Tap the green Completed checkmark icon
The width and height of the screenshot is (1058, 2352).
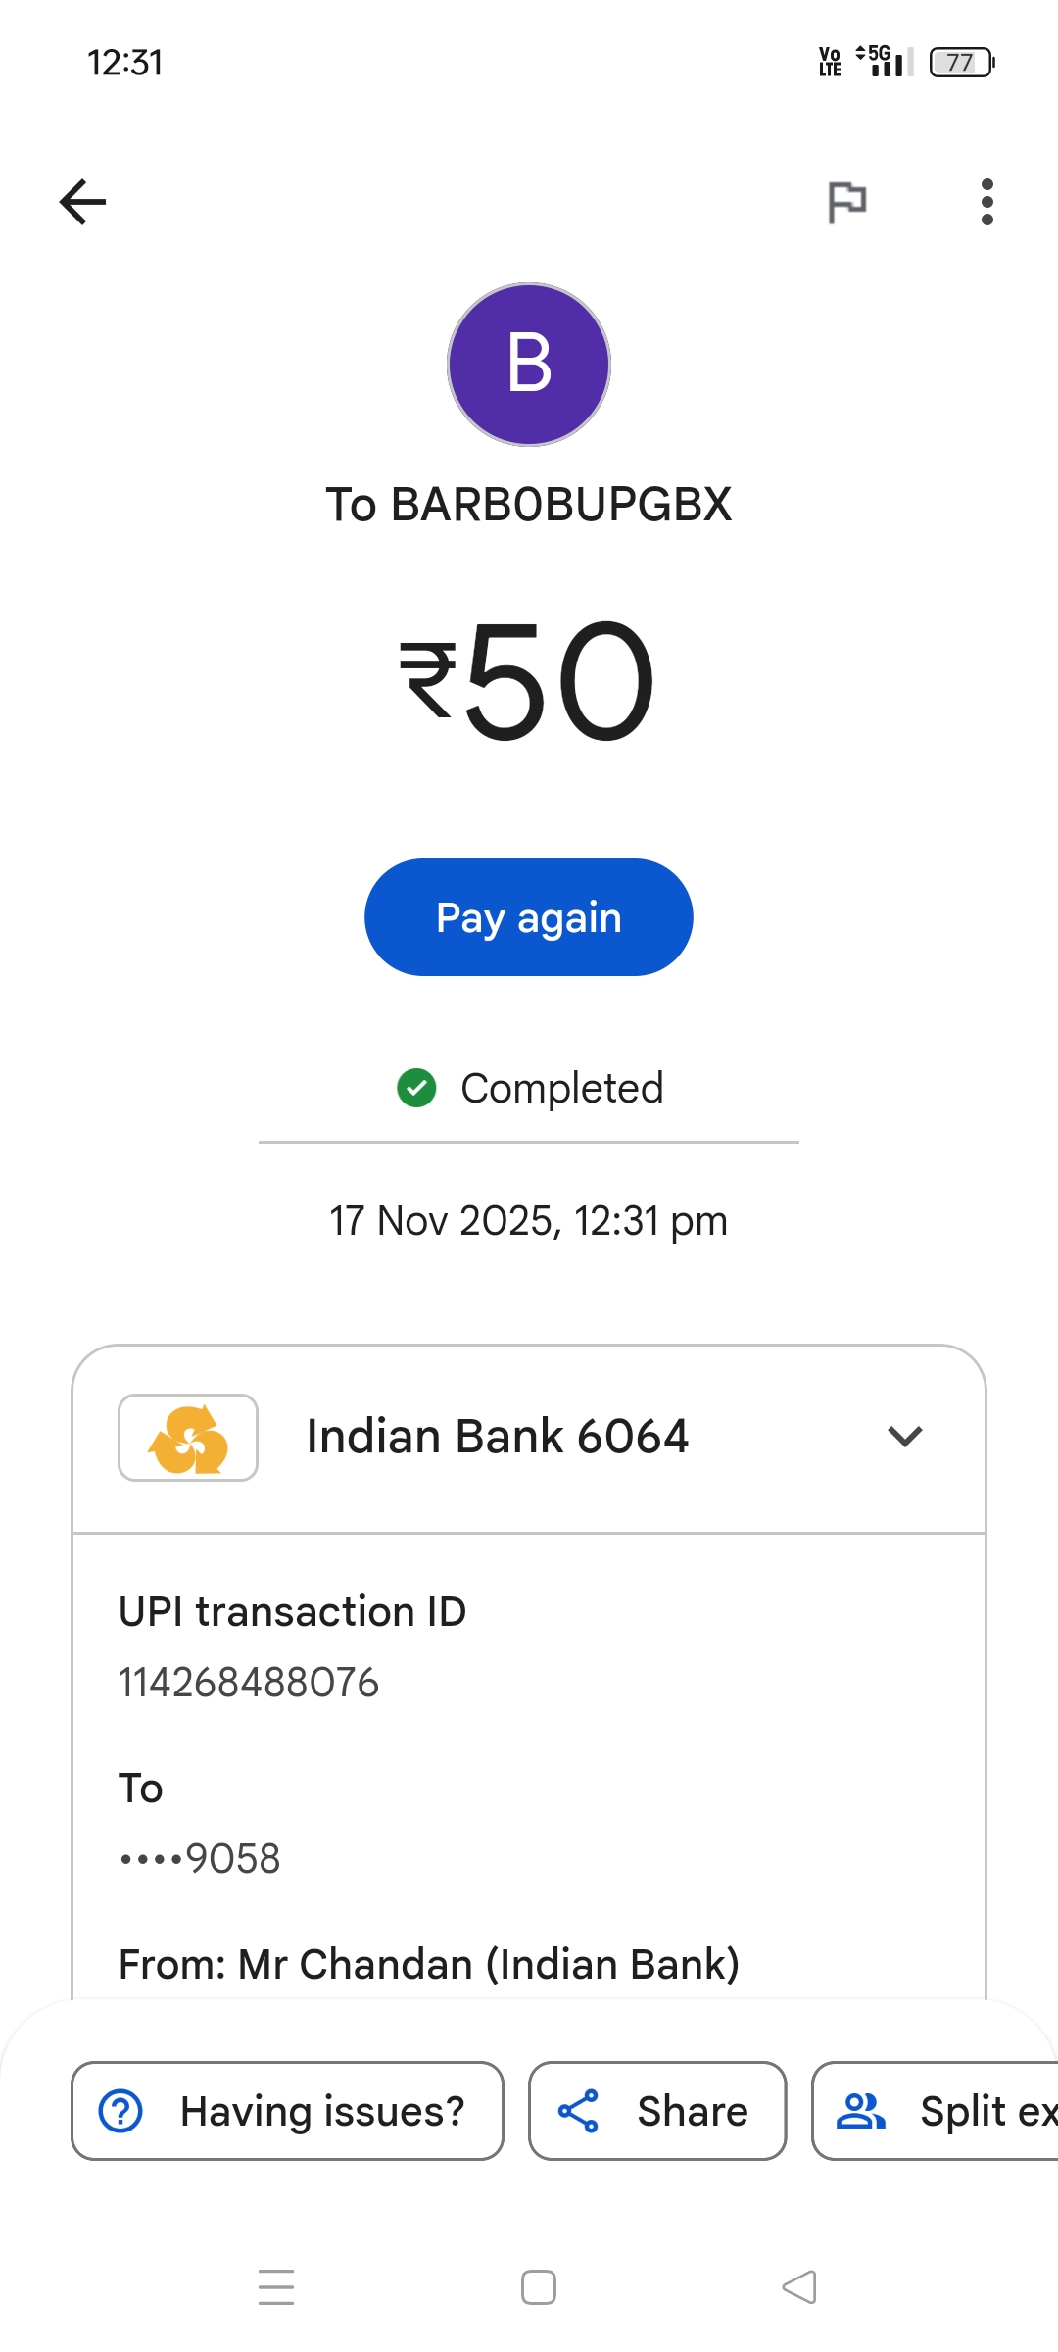(x=416, y=1088)
